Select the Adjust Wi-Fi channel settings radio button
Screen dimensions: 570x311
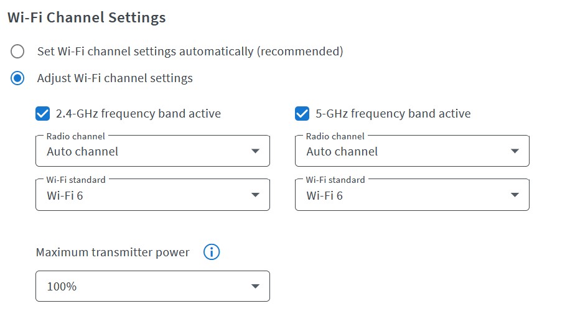click(17, 78)
